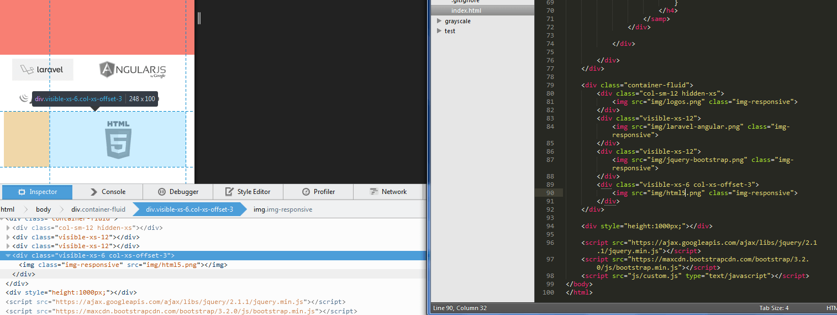Expand the second visible-xs-12 div node
Screen dimensions: 837x315
[x=8, y=246]
